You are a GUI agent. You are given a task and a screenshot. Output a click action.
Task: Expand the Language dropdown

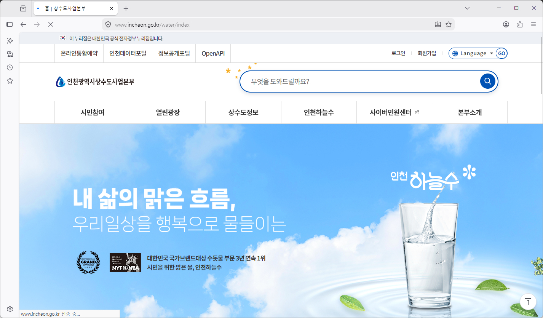(x=473, y=53)
